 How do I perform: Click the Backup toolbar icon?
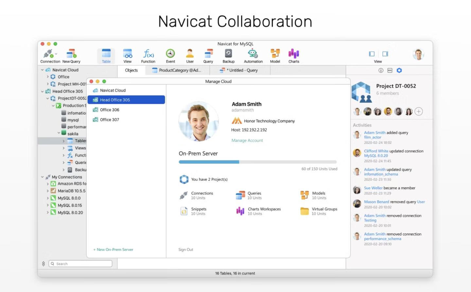click(228, 53)
